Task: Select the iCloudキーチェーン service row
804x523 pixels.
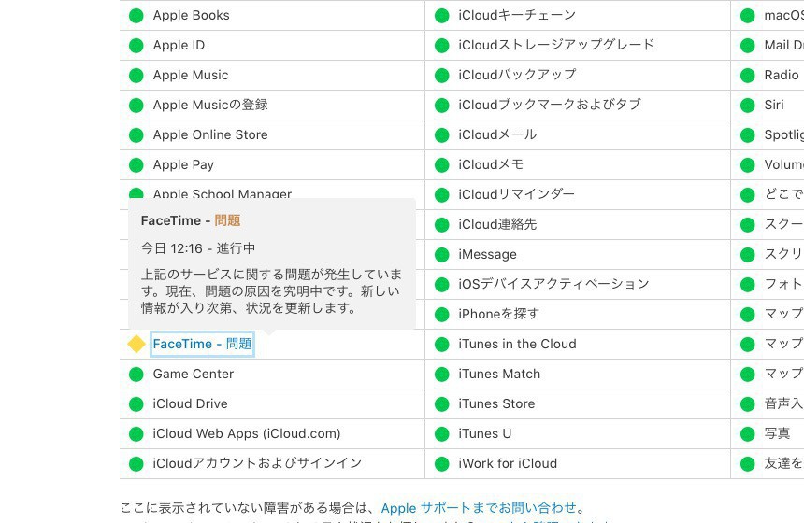Action: (x=517, y=16)
